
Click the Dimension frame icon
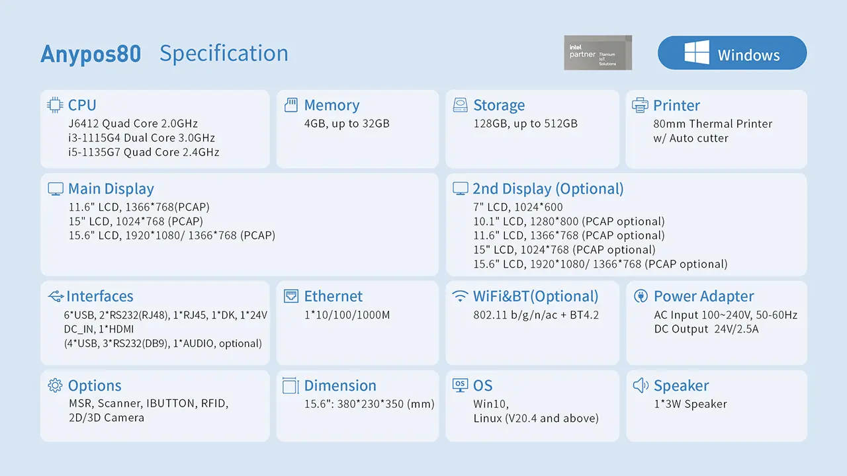(x=290, y=385)
